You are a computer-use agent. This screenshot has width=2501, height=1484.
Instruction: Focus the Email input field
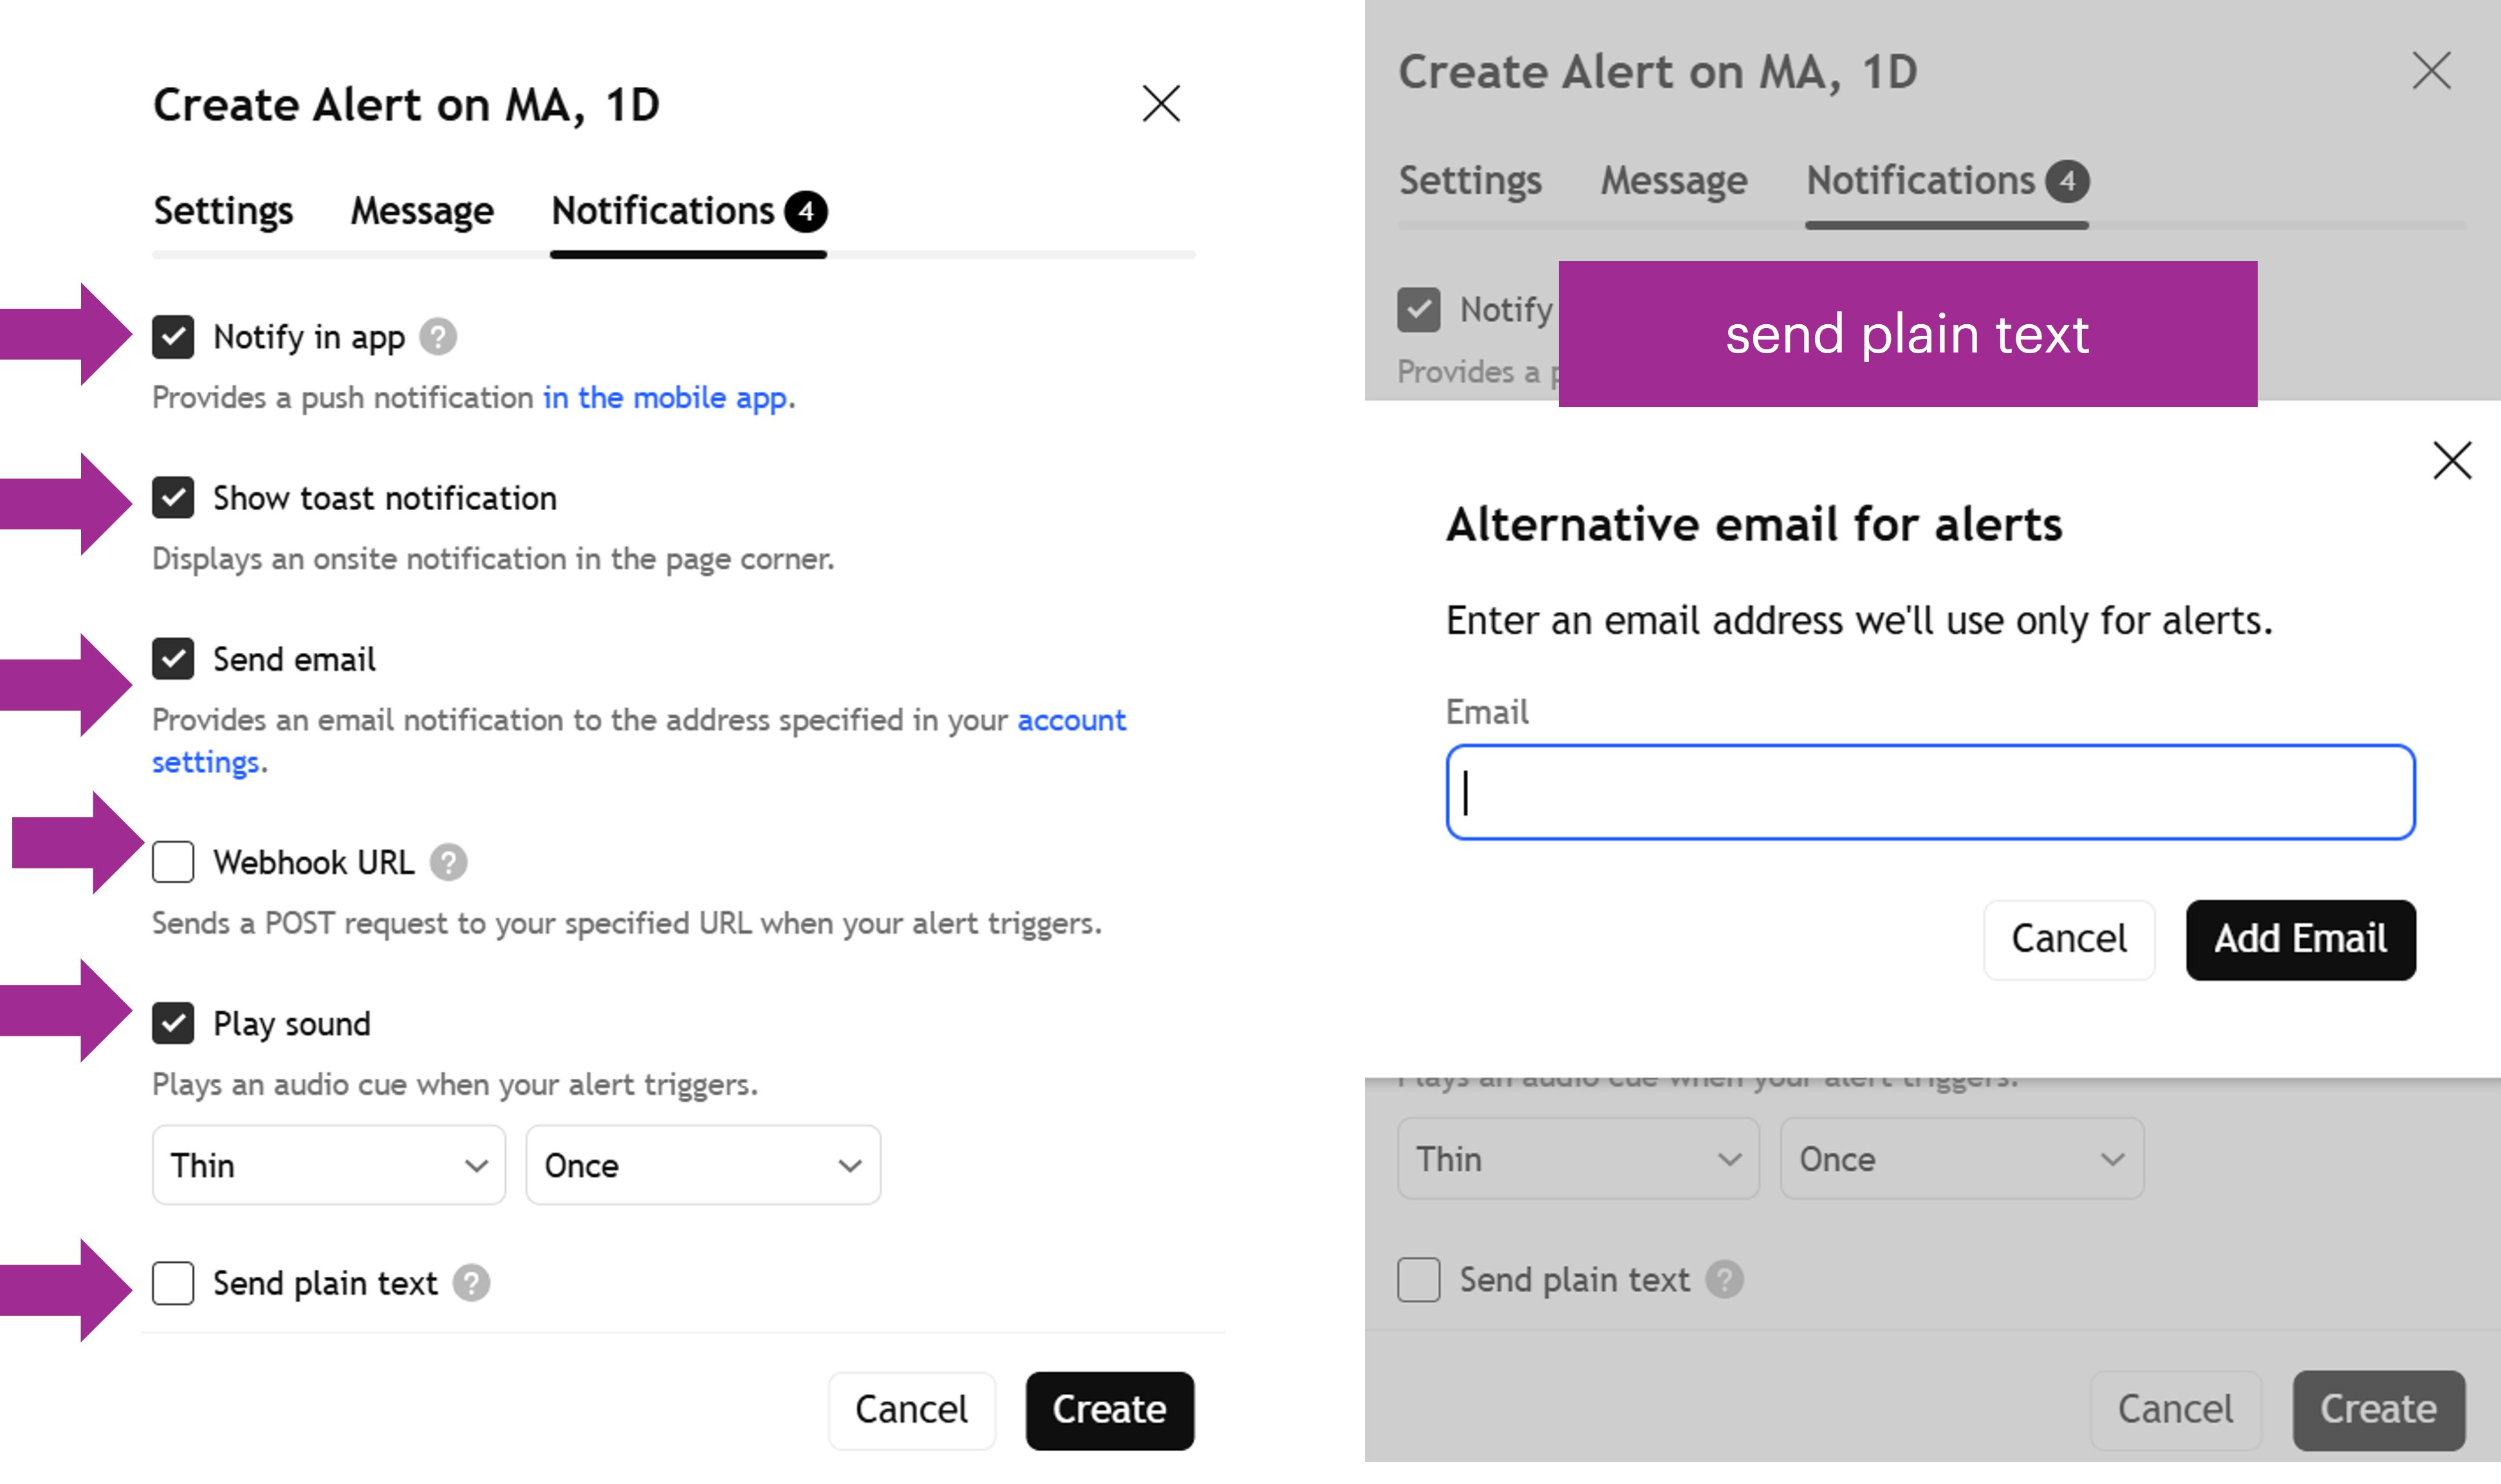[x=1929, y=792]
